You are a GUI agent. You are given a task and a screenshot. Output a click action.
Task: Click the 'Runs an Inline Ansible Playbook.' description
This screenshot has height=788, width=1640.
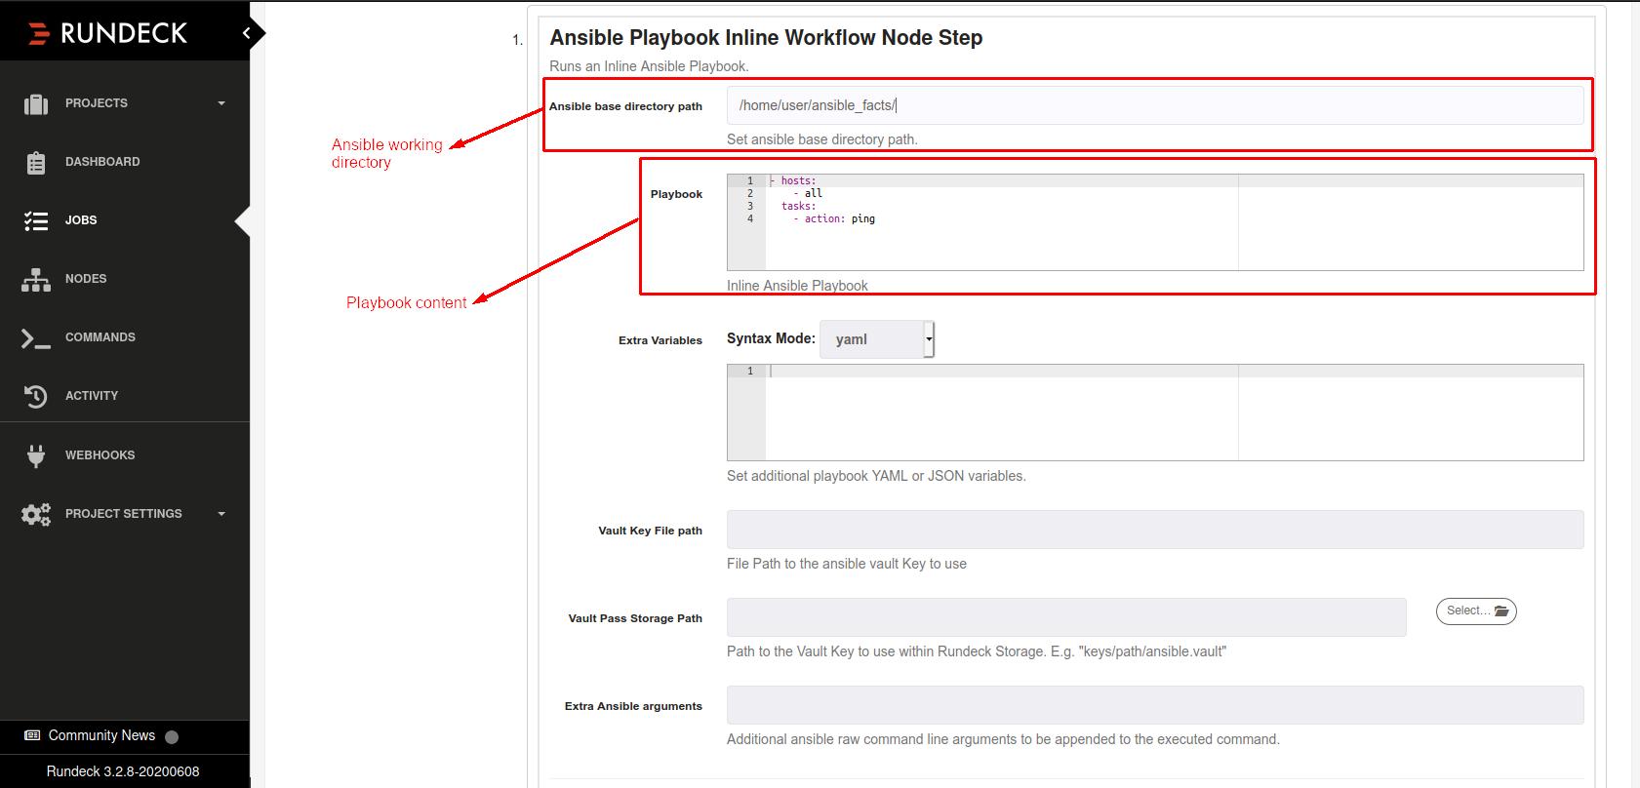pyautogui.click(x=649, y=66)
